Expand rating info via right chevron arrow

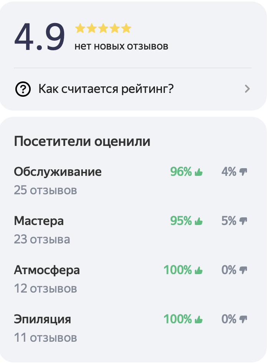(247, 89)
